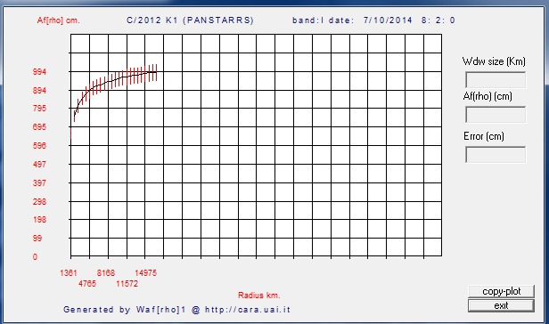Click the Error (cm) label
Screen dimensions: 549x324
click(484, 136)
